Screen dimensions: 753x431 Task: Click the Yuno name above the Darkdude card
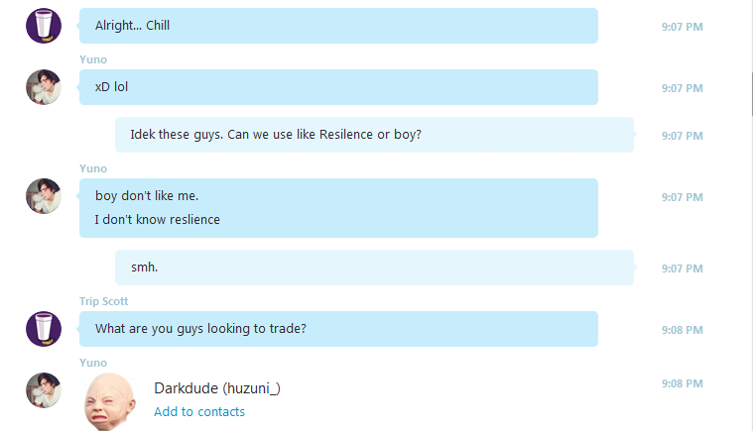[93, 363]
